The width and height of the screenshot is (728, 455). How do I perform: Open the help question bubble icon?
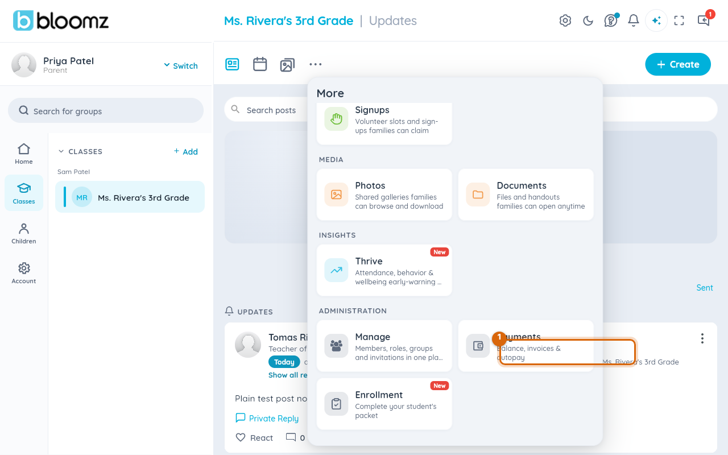[611, 21]
